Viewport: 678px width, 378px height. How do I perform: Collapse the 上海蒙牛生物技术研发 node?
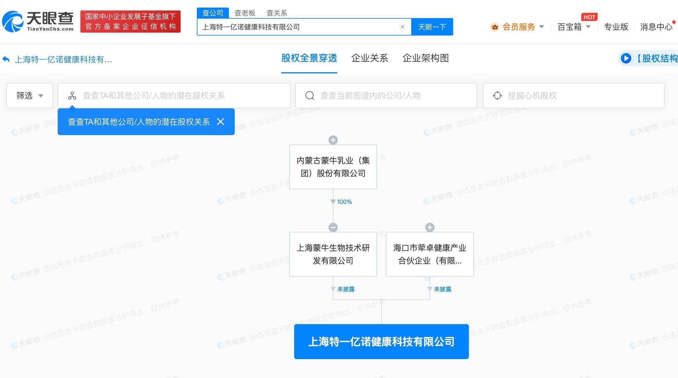coord(333,227)
